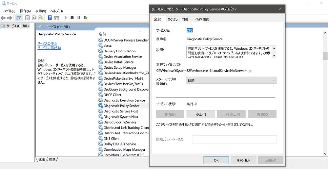The height and width of the screenshot is (169, 328).
Task: Close the properties dialog with X
Action: [x=280, y=9]
